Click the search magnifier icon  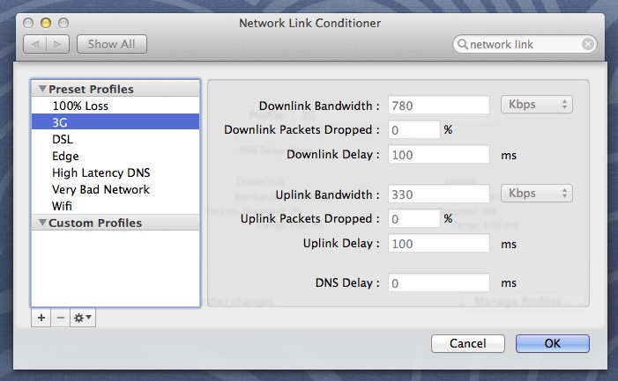pos(462,44)
